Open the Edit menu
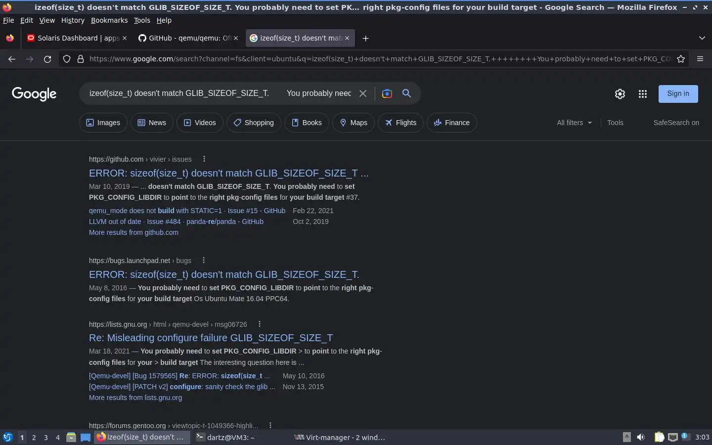The width and height of the screenshot is (712, 445). pyautogui.click(x=27, y=20)
